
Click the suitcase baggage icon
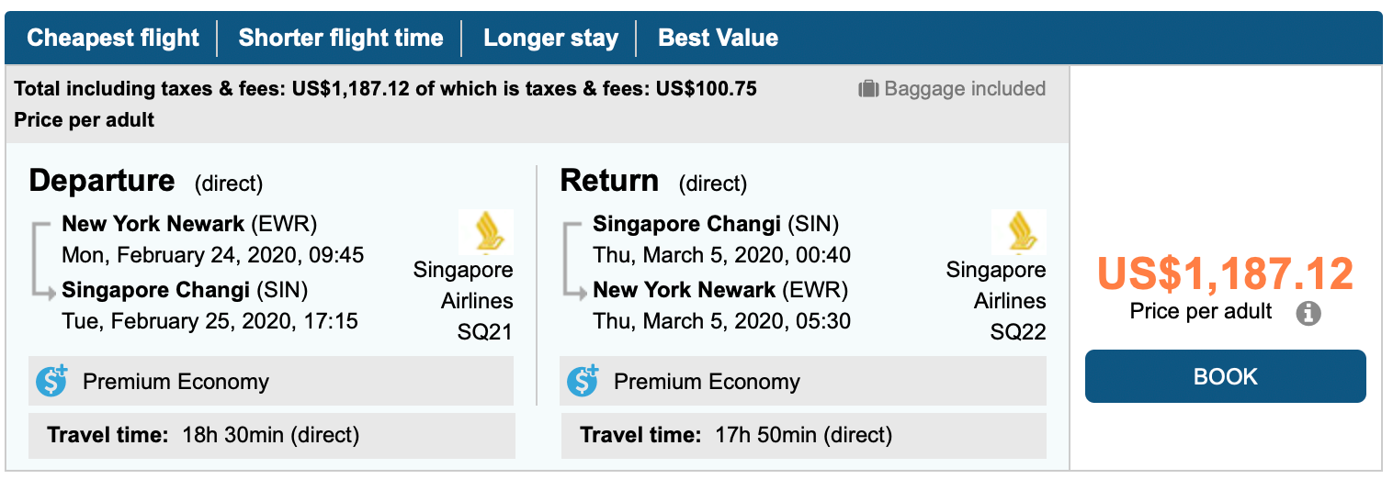pyautogui.click(x=868, y=89)
